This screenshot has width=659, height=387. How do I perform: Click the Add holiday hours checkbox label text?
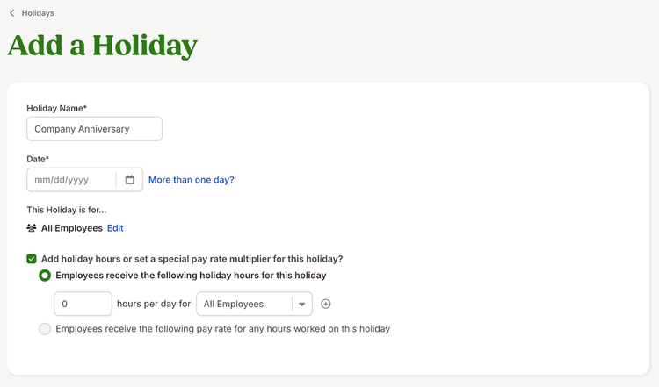coord(192,259)
